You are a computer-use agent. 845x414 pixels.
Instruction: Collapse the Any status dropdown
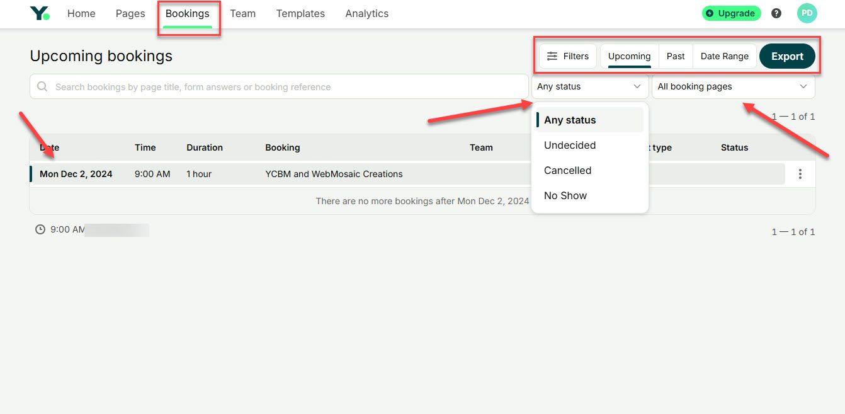[x=589, y=87]
